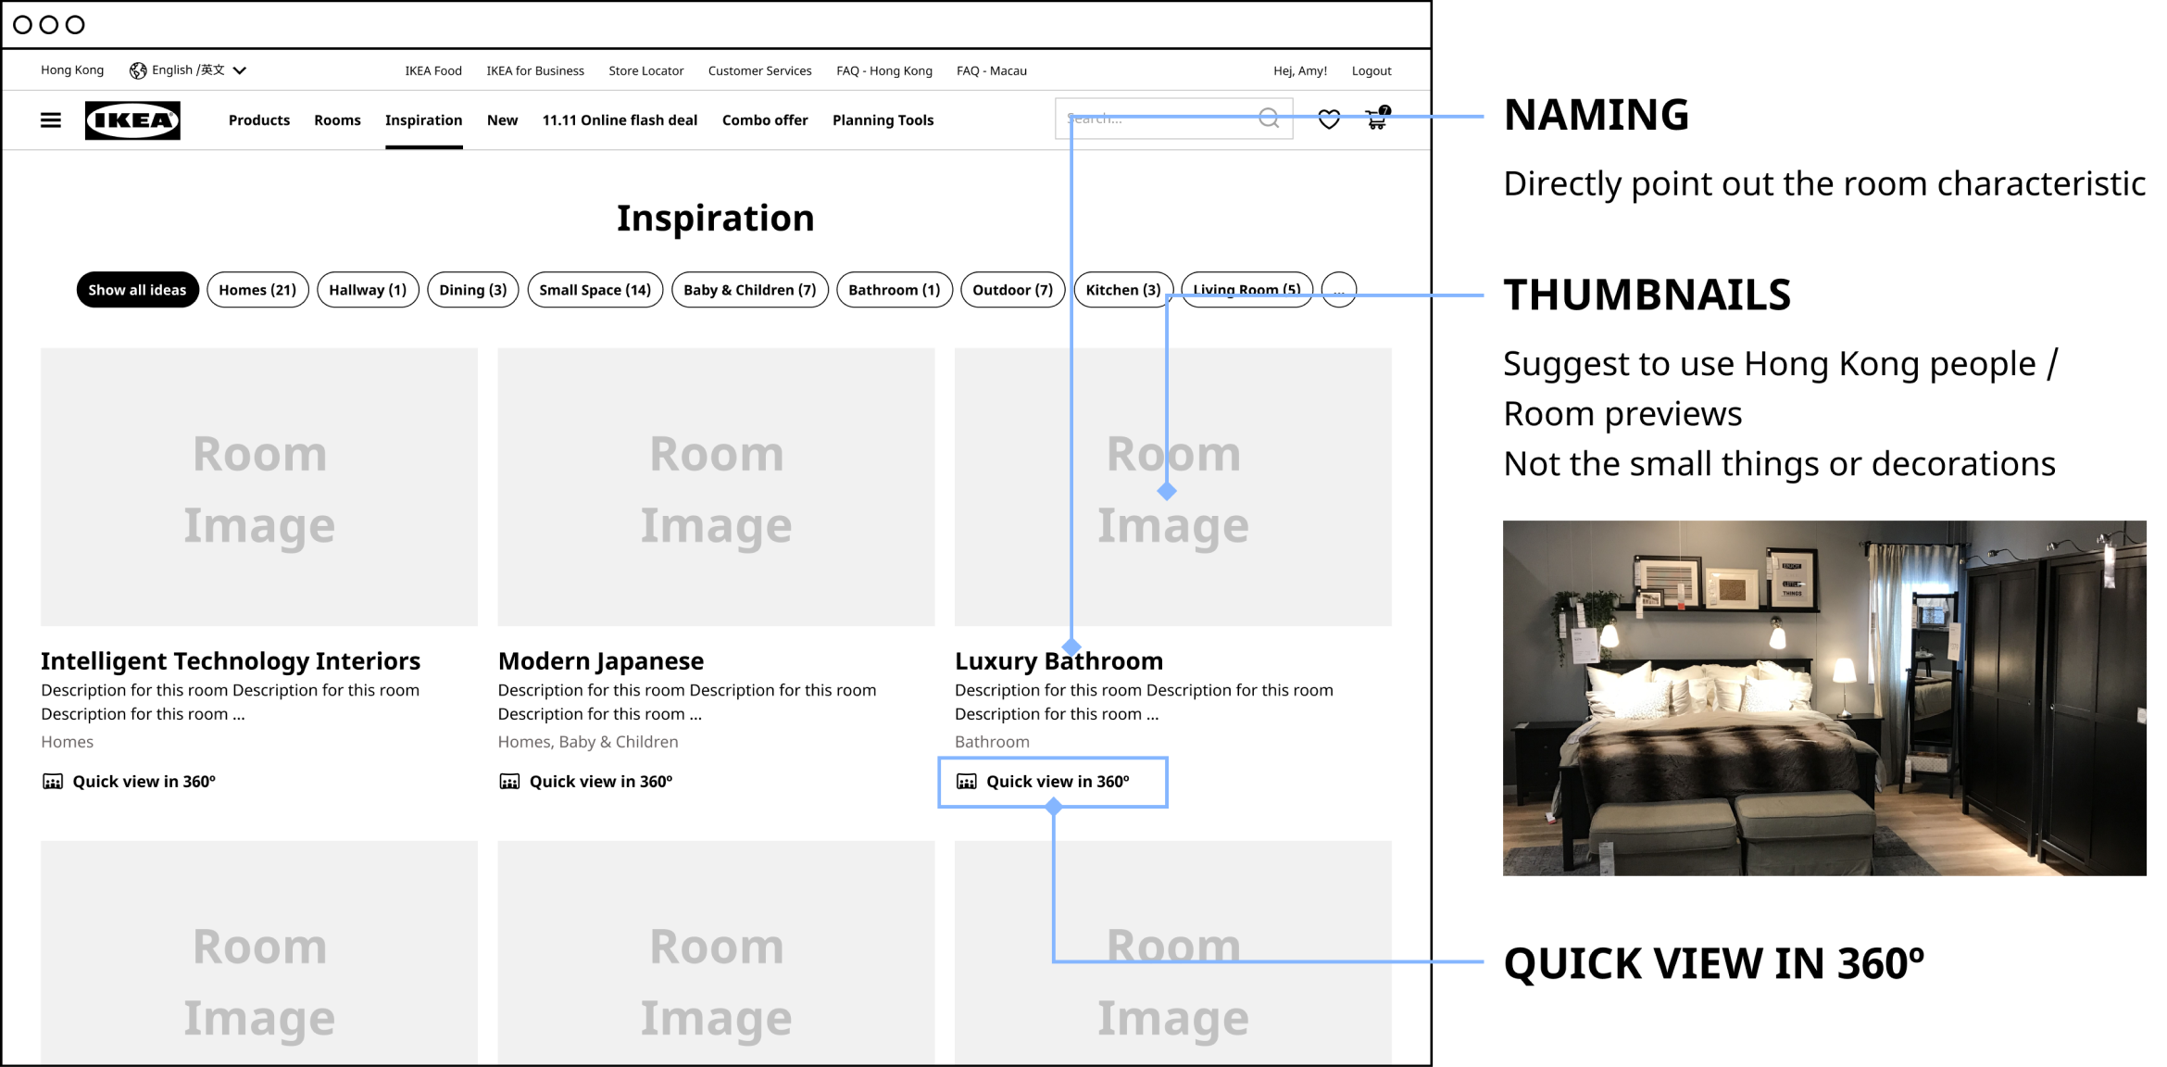The image size is (2167, 1067).
Task: Open the wishlist heart icon
Action: (x=1329, y=119)
